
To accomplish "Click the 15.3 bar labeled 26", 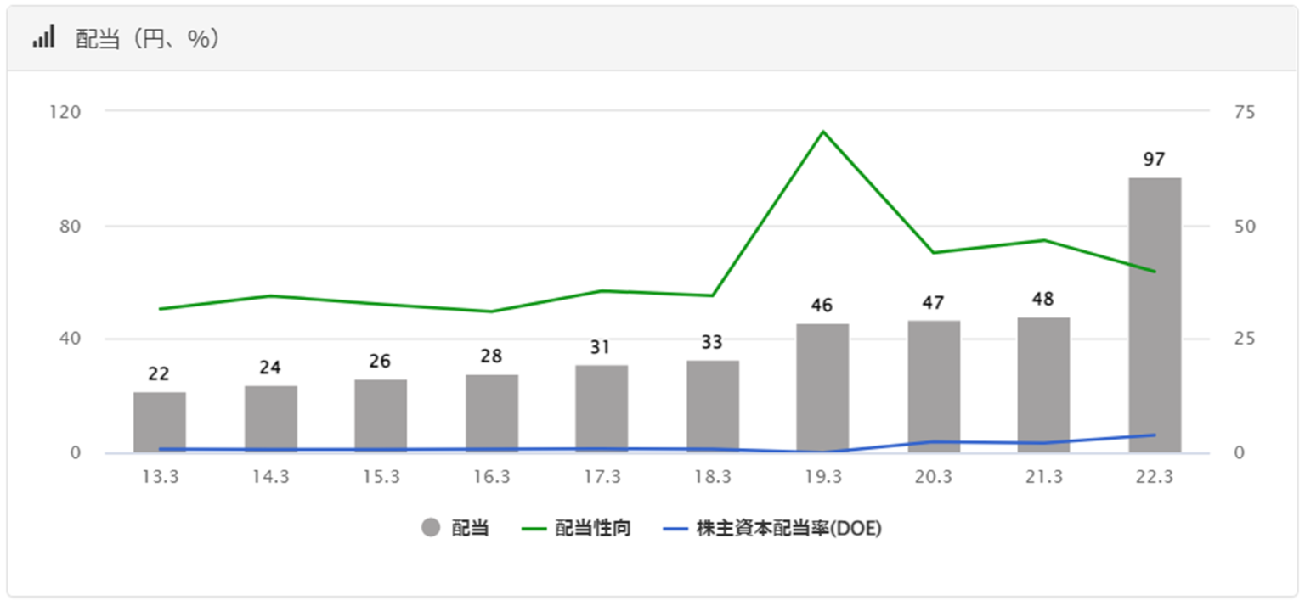I will pos(381,416).
